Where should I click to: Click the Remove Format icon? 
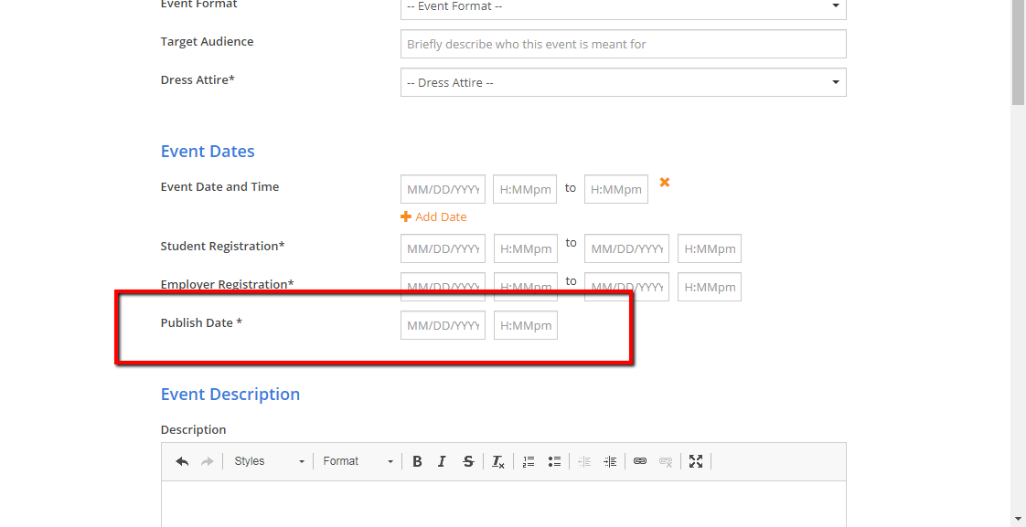pyautogui.click(x=497, y=461)
